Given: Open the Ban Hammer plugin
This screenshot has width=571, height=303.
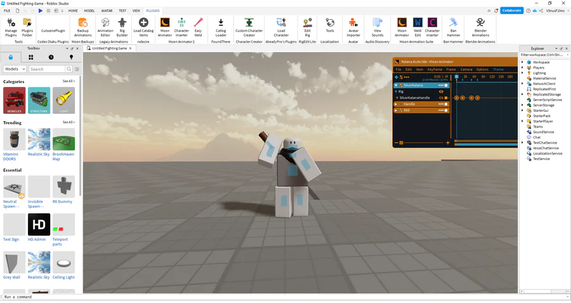Looking at the screenshot, I should (x=454, y=27).
